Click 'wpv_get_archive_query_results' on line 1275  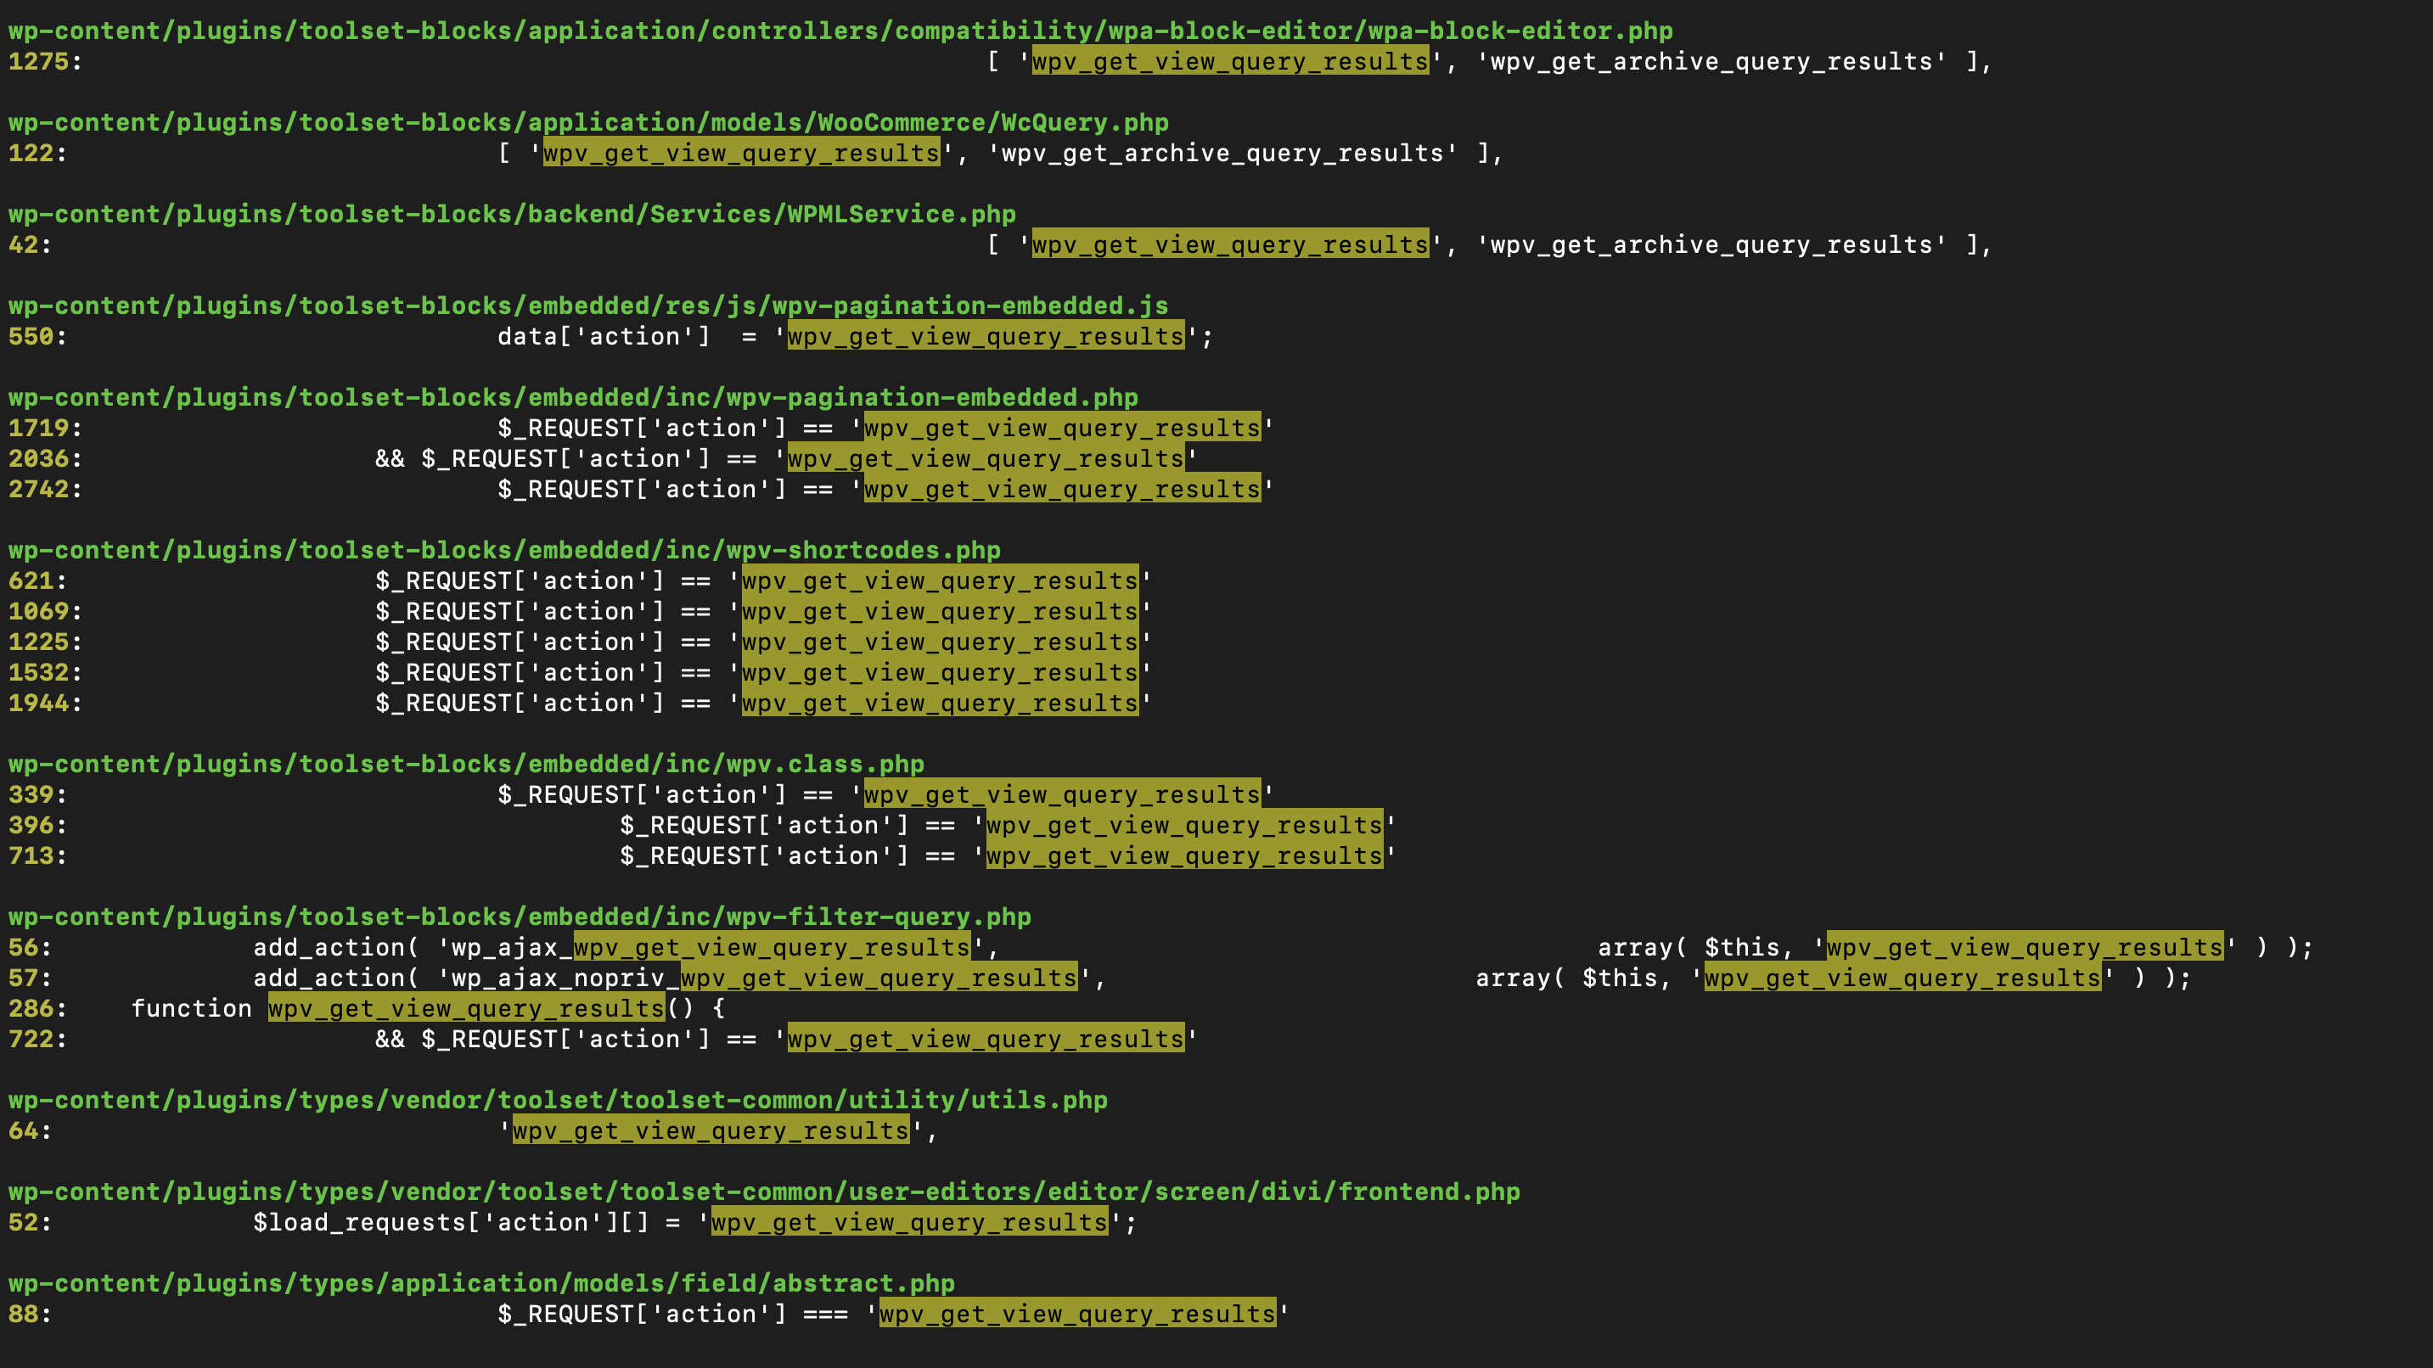point(1711,61)
